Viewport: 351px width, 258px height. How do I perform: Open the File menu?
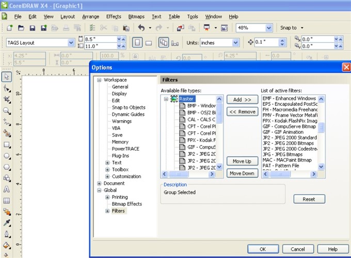18,17
